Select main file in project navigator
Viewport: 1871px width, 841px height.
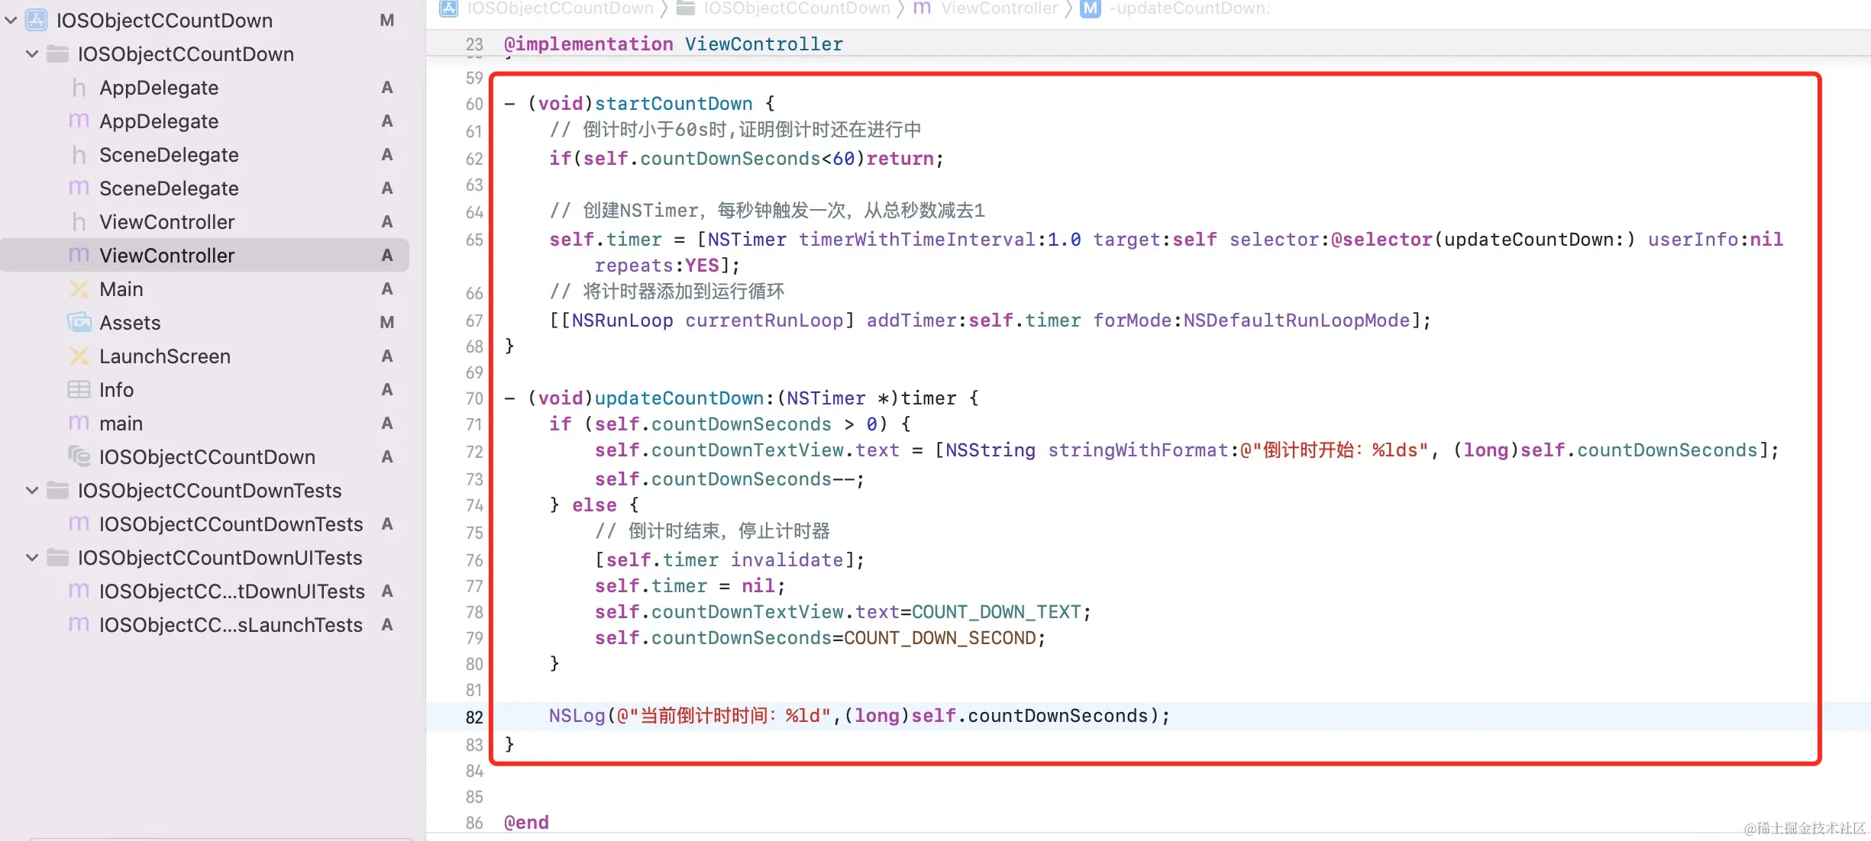(121, 424)
